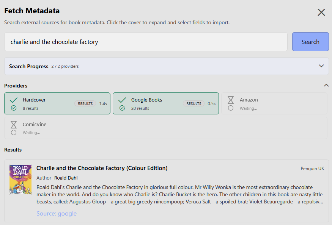Click the Amazon hourglass waiting icon
332x225 pixels.
click(x=231, y=100)
